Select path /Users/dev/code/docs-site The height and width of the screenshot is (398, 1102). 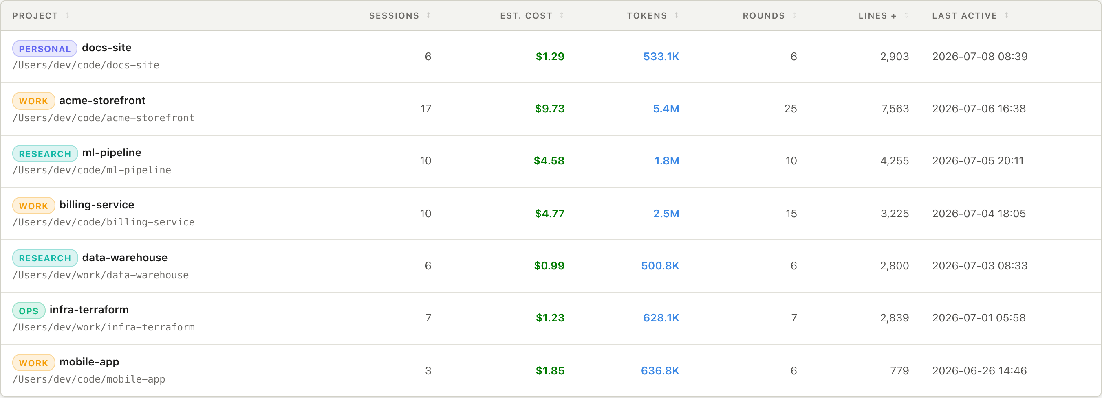(x=86, y=66)
